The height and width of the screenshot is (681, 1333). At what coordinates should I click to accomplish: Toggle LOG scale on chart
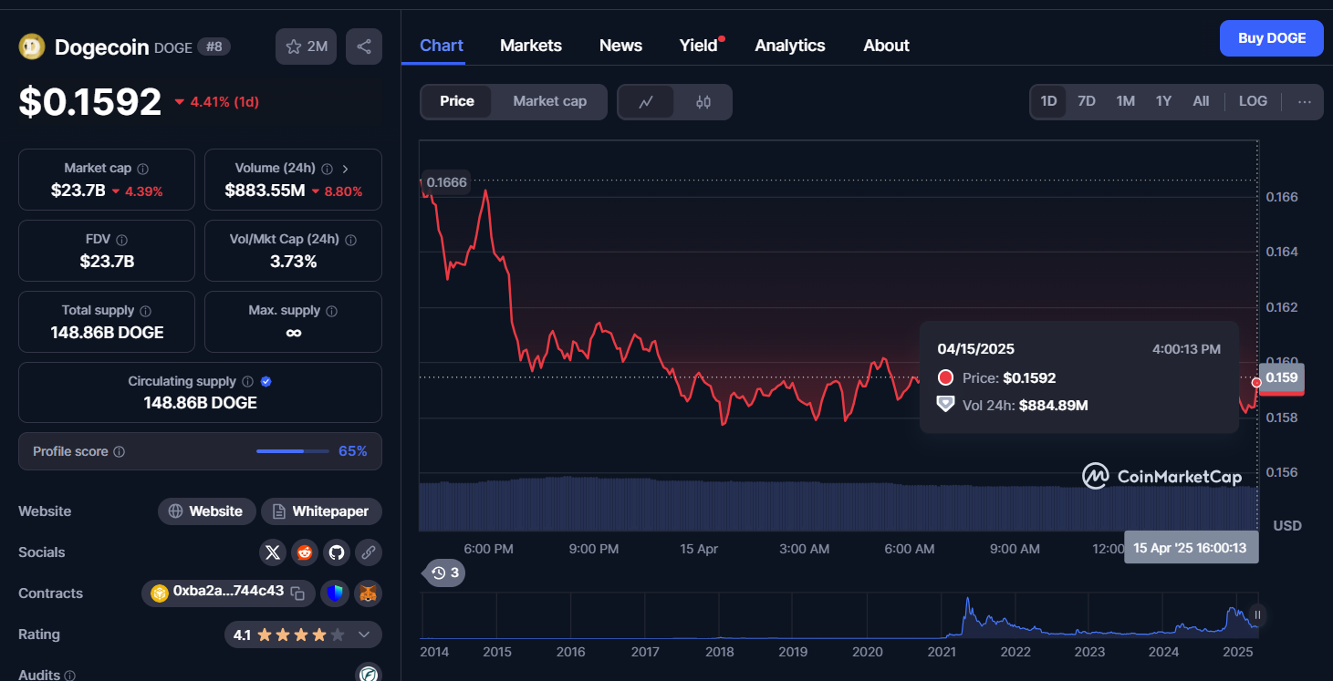point(1253,101)
